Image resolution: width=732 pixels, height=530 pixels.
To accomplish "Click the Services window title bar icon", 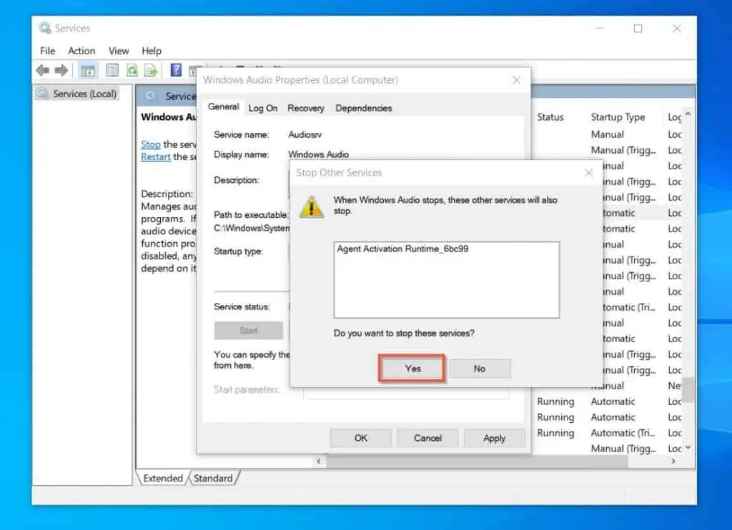I will point(45,28).
